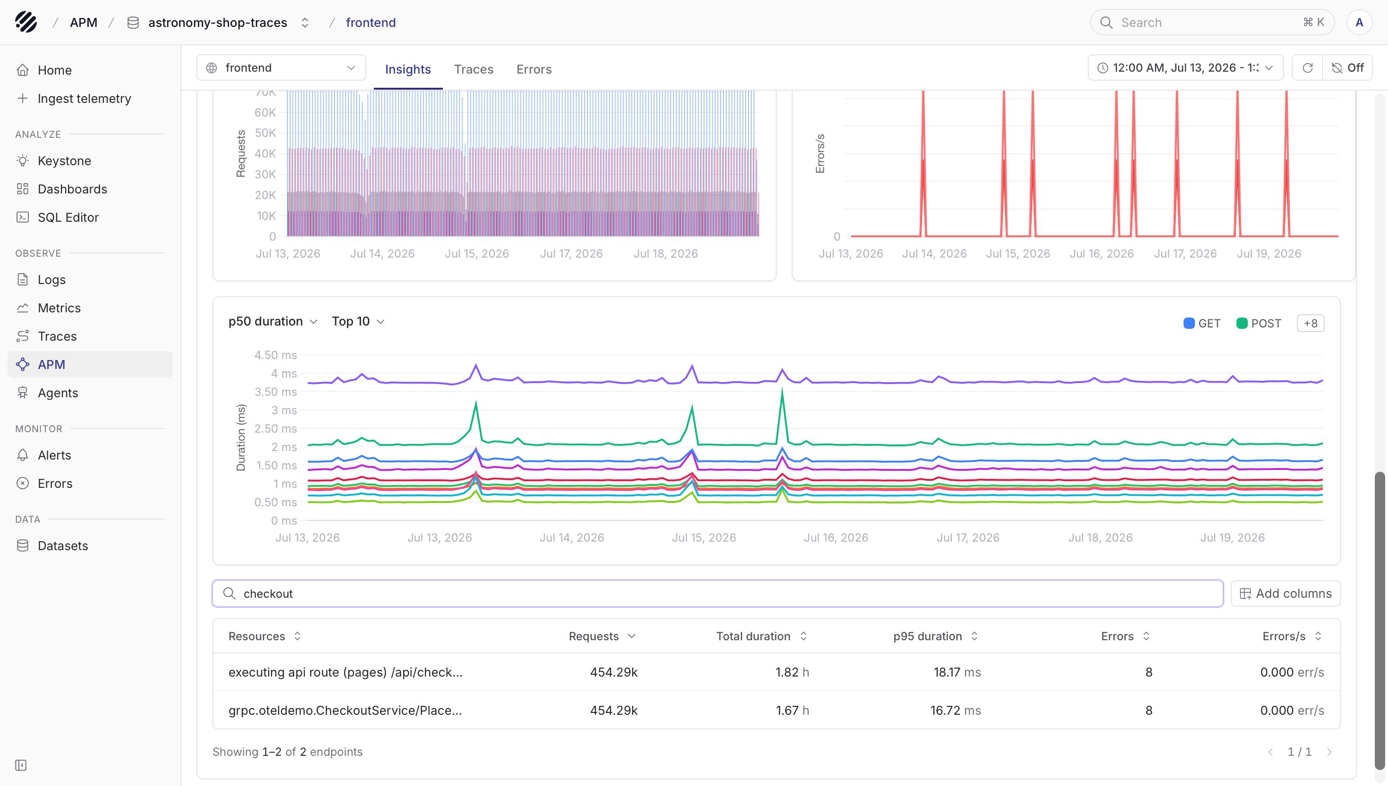Open Logs document icon

point(22,280)
